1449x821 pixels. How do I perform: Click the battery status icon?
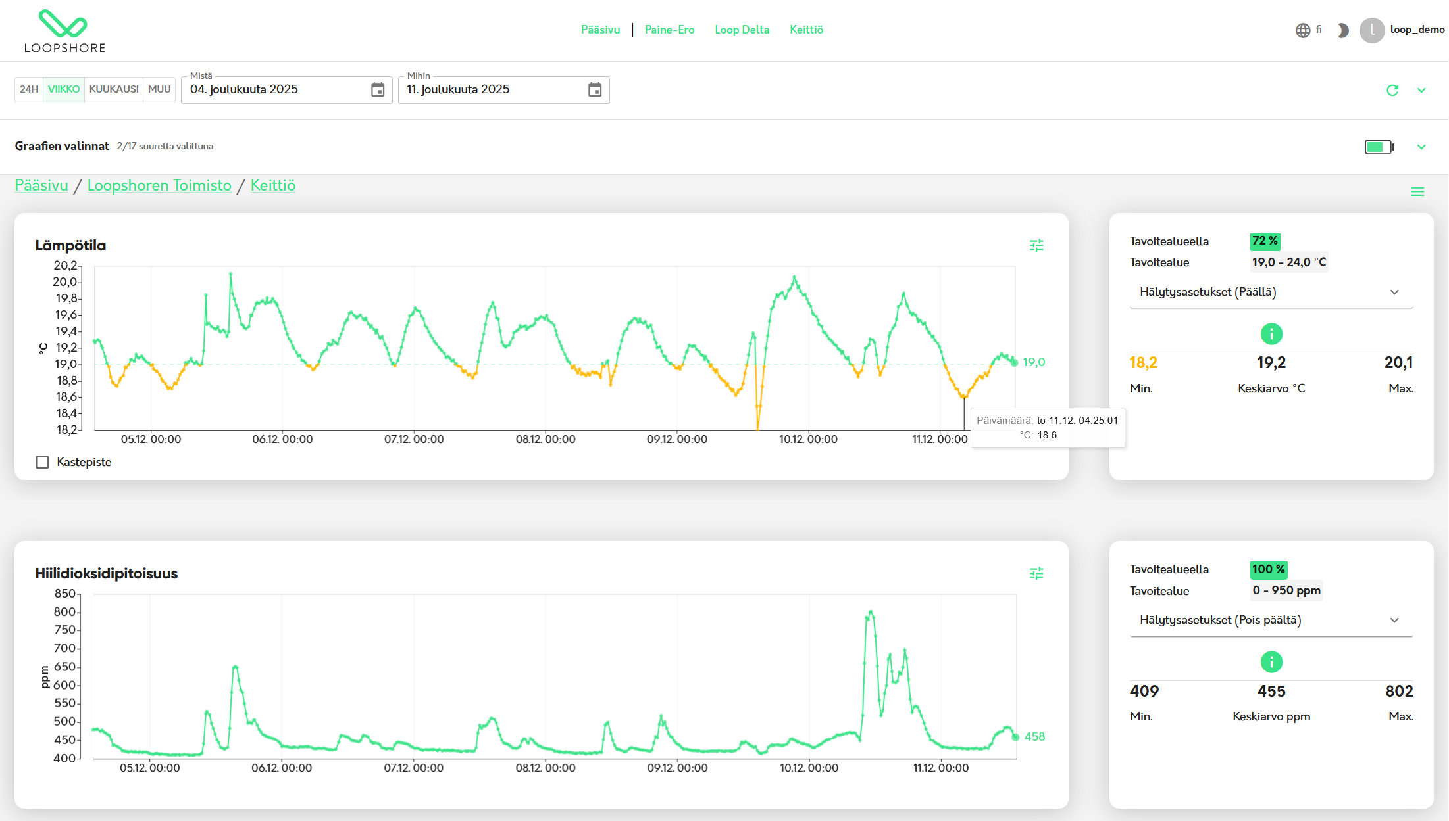[x=1379, y=147]
